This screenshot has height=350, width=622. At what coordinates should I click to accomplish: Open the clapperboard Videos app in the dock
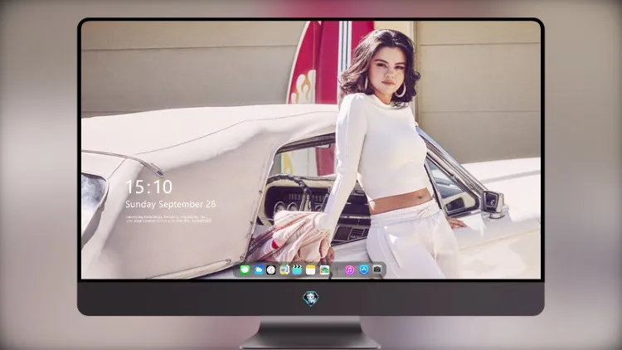[x=297, y=270]
